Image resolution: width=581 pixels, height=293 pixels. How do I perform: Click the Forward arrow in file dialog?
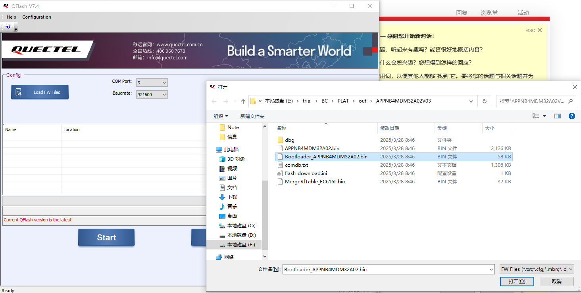click(x=225, y=101)
